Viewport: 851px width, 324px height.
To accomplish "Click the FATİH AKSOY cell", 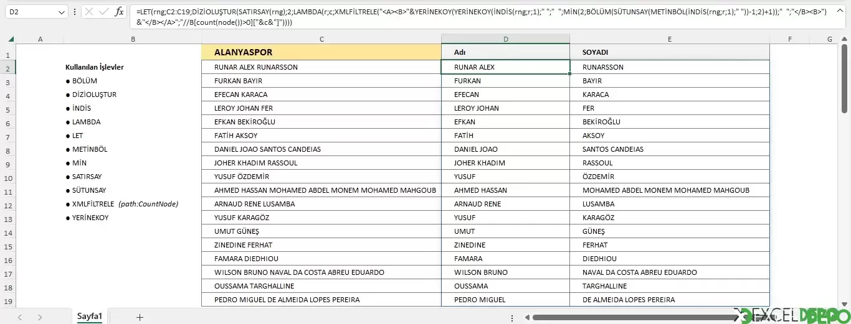I will [321, 136].
